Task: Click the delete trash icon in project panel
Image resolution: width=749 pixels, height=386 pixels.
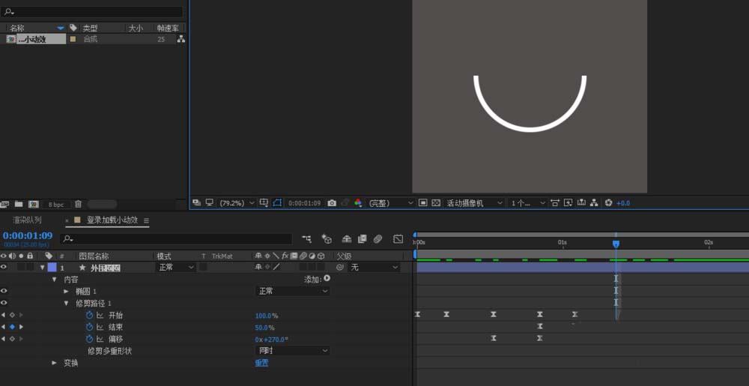Action: point(78,204)
